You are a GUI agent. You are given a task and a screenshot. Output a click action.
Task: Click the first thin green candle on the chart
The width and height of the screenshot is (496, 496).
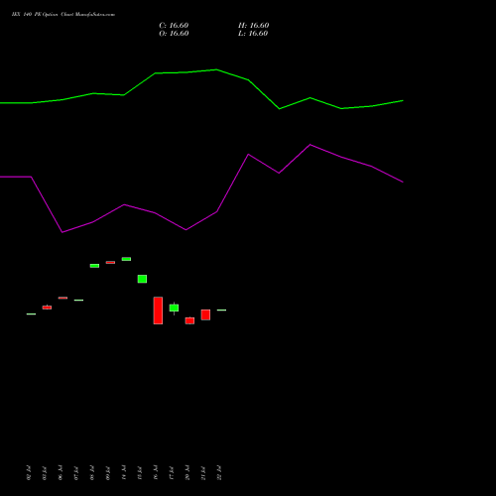pyautogui.click(x=31, y=313)
